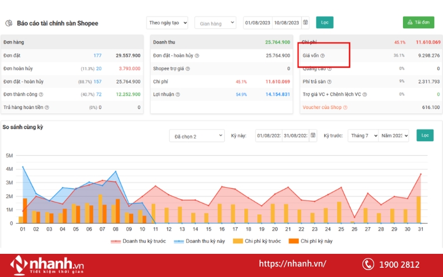Screen dimensions: 443x277
Task: Click the So sánh cùng kỳ heading
Action: (x=23, y=127)
